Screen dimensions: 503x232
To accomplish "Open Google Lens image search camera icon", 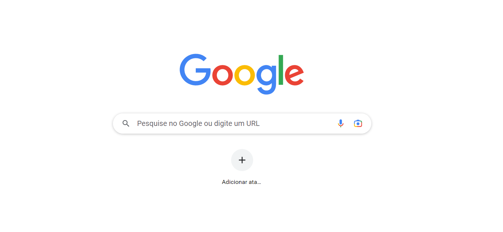I will 358,123.
